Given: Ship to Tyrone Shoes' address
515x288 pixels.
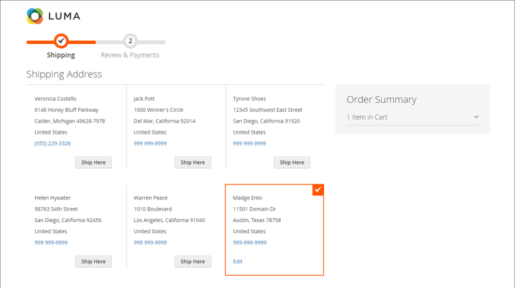Looking at the screenshot, I should coord(292,163).
